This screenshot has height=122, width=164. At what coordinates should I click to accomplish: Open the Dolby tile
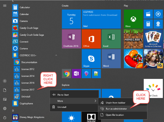(x=90, y=117)
